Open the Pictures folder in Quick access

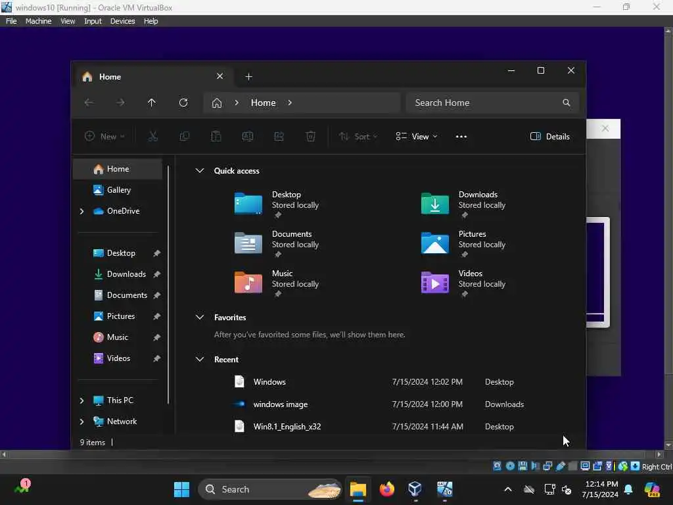click(465, 243)
